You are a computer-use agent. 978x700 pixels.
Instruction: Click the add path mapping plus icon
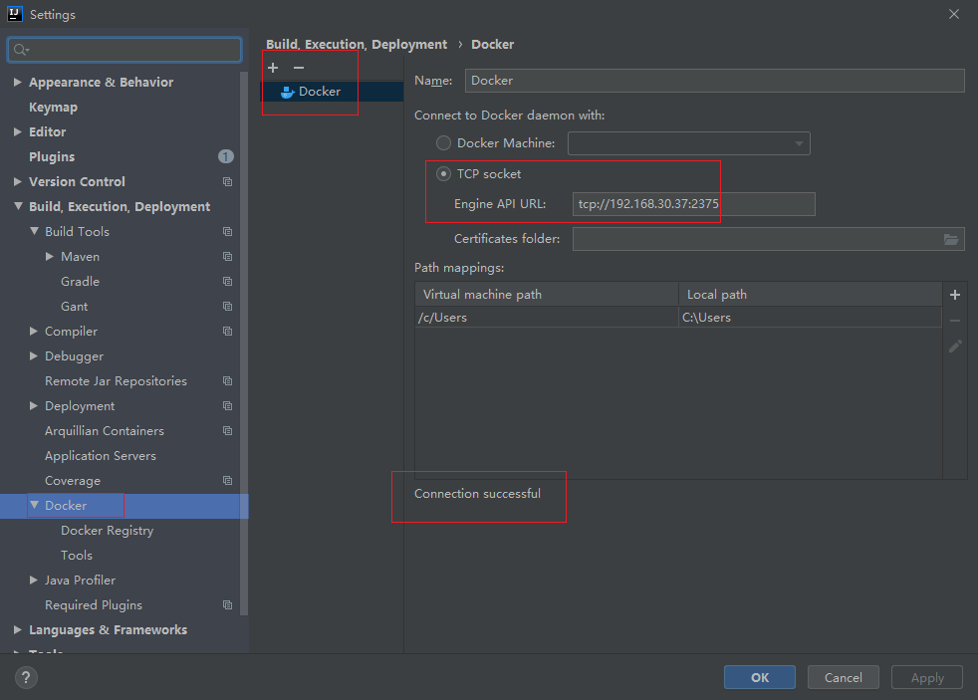coord(955,295)
